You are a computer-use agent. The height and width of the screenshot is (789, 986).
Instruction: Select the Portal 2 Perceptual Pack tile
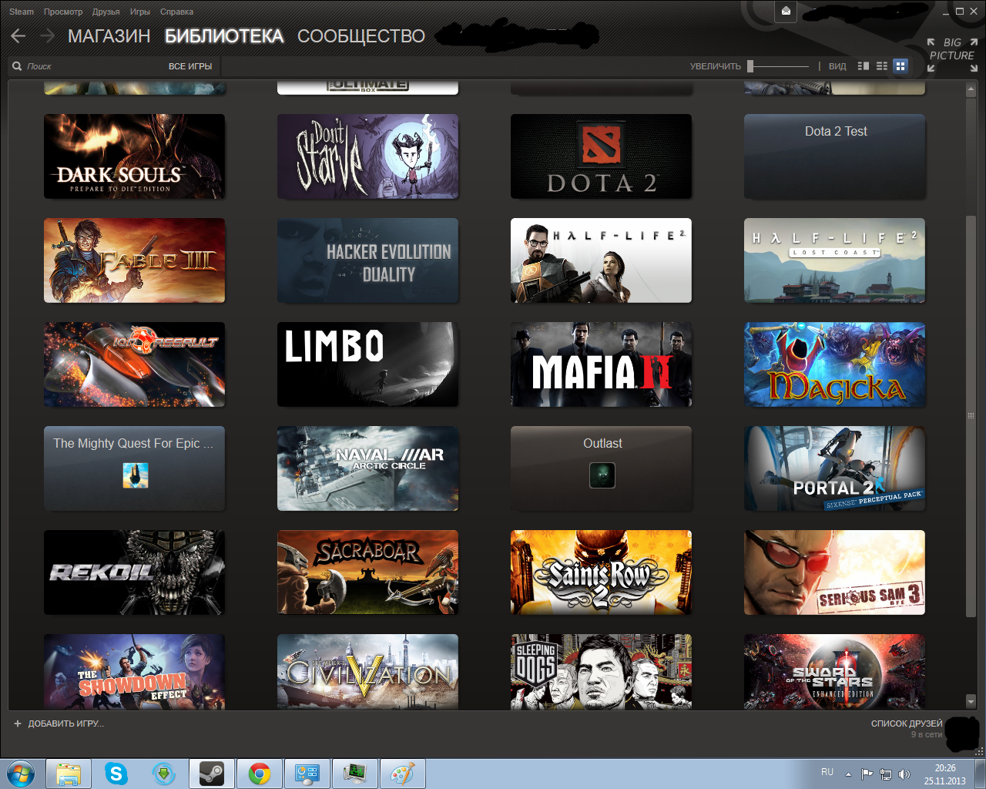pyautogui.click(x=834, y=468)
